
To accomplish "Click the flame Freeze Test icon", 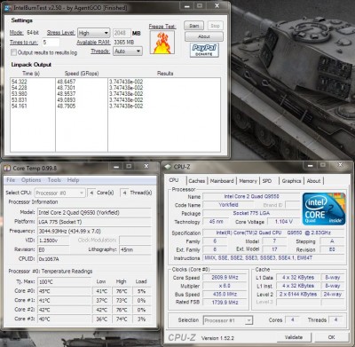I will (162, 43).
